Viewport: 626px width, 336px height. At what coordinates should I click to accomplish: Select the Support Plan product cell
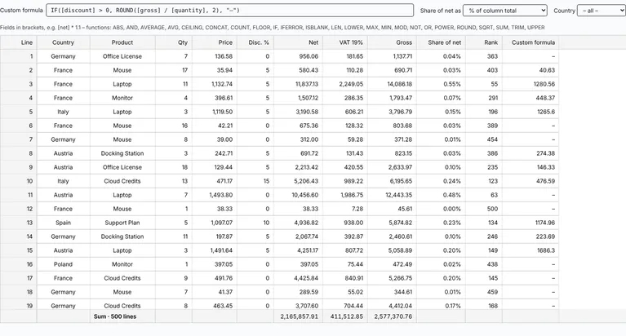tap(122, 223)
